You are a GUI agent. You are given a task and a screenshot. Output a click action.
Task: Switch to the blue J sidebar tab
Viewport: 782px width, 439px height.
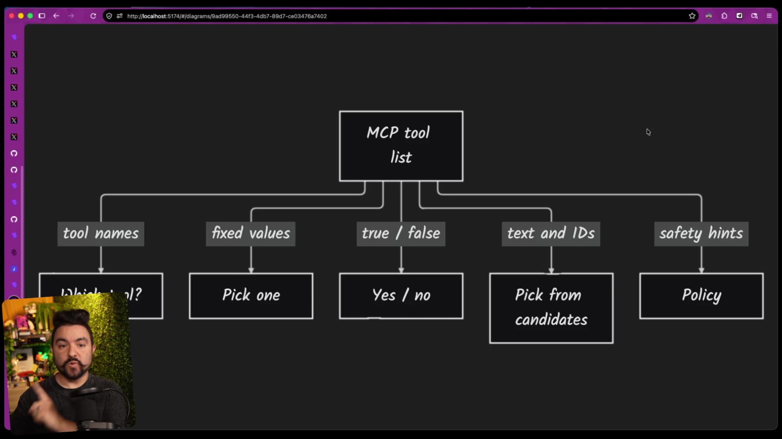click(x=14, y=269)
